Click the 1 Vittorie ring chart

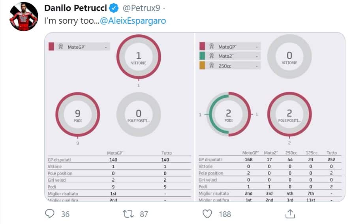(x=139, y=57)
